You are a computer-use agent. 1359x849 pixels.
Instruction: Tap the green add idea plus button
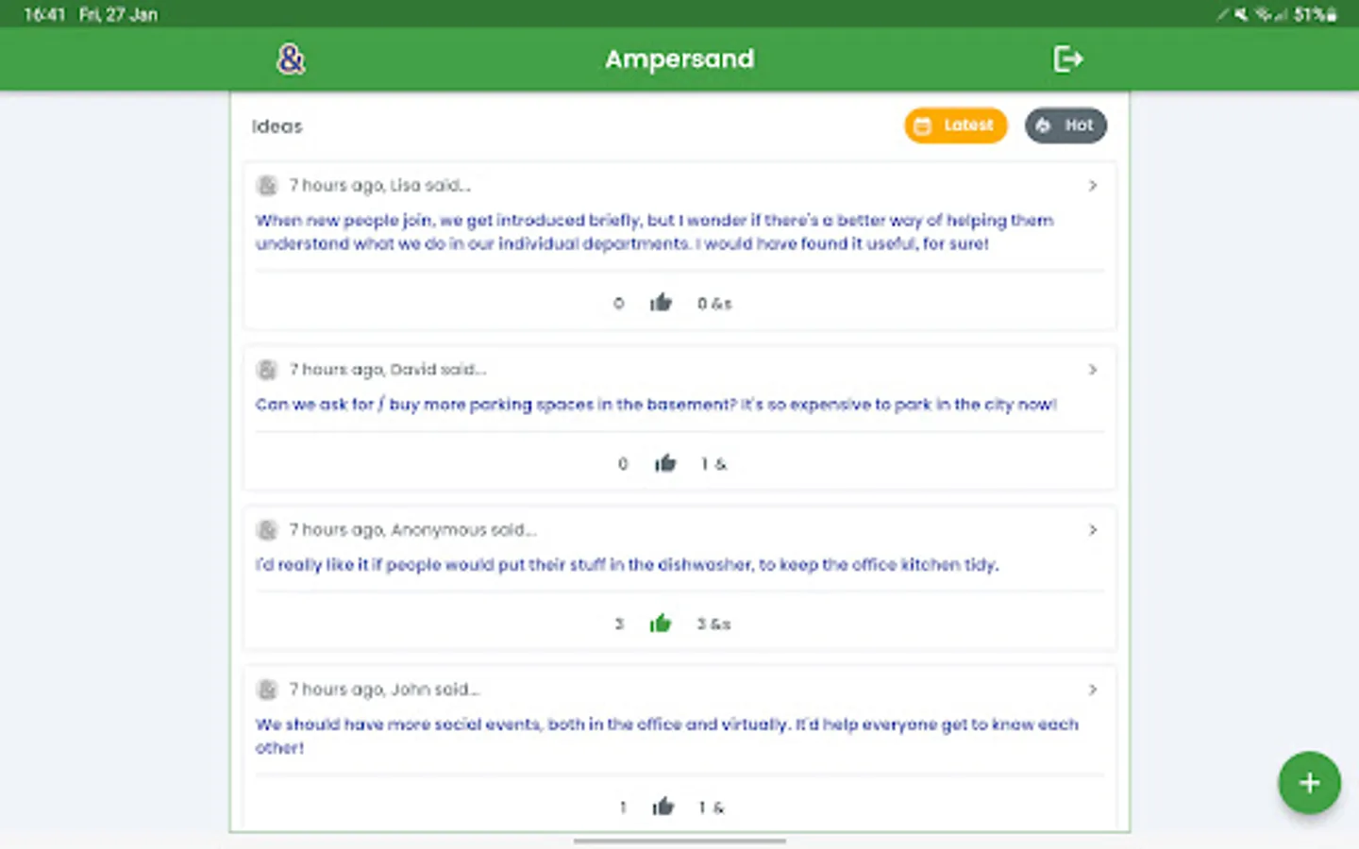tap(1309, 783)
